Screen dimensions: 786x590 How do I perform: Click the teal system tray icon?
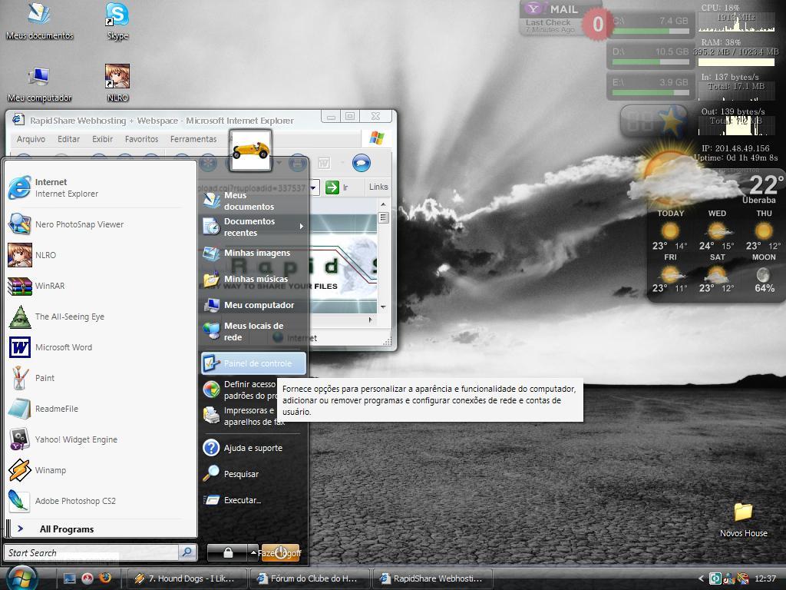[x=715, y=578]
